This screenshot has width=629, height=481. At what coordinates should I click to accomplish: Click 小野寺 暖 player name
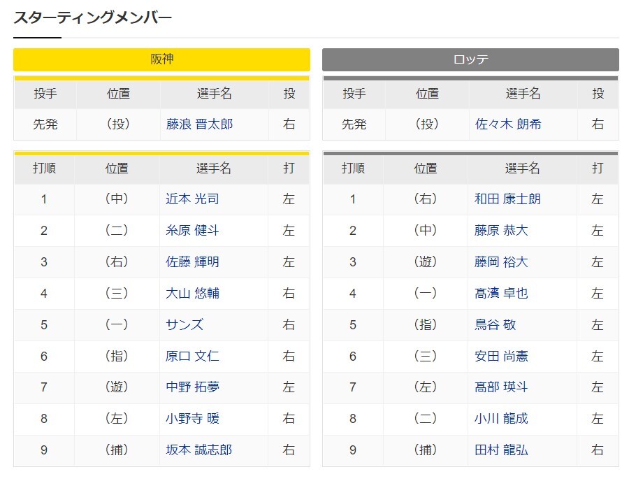pyautogui.click(x=192, y=418)
